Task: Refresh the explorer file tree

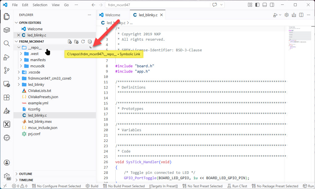Action: point(83,42)
